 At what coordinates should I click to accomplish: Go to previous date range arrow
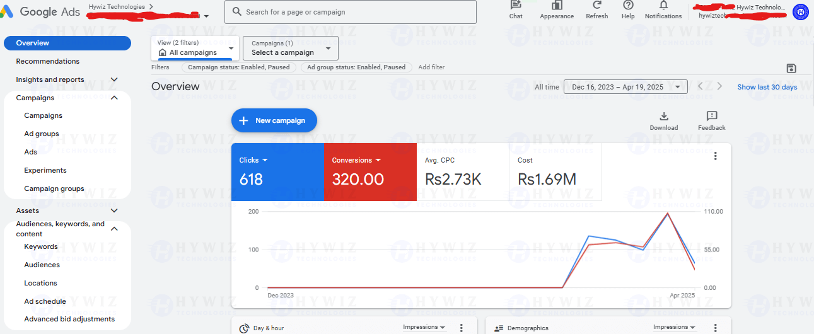pos(700,87)
